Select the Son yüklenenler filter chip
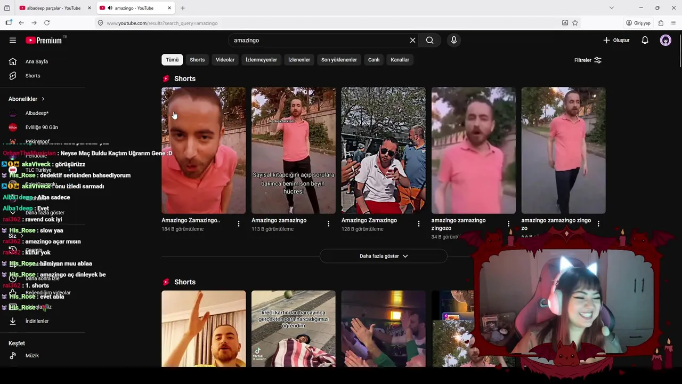This screenshot has width=682, height=384. click(x=339, y=60)
